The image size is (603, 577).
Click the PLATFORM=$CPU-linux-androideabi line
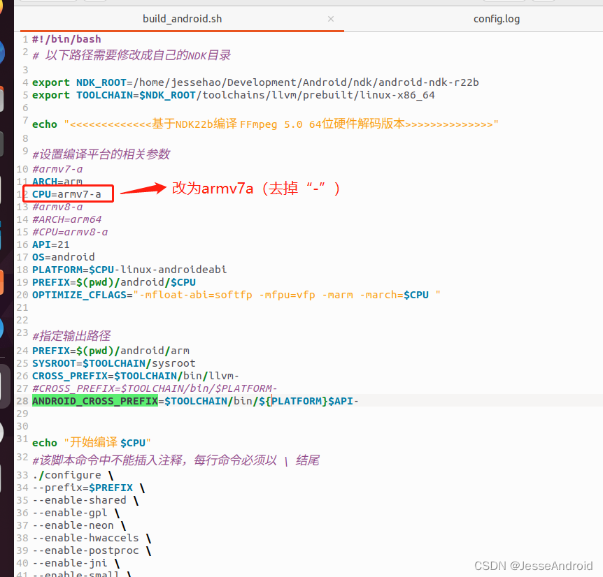[x=129, y=270]
